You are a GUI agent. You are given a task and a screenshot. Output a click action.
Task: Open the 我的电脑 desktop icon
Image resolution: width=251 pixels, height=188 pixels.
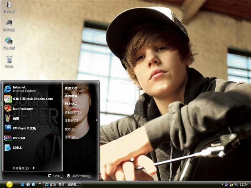pyautogui.click(x=9, y=25)
